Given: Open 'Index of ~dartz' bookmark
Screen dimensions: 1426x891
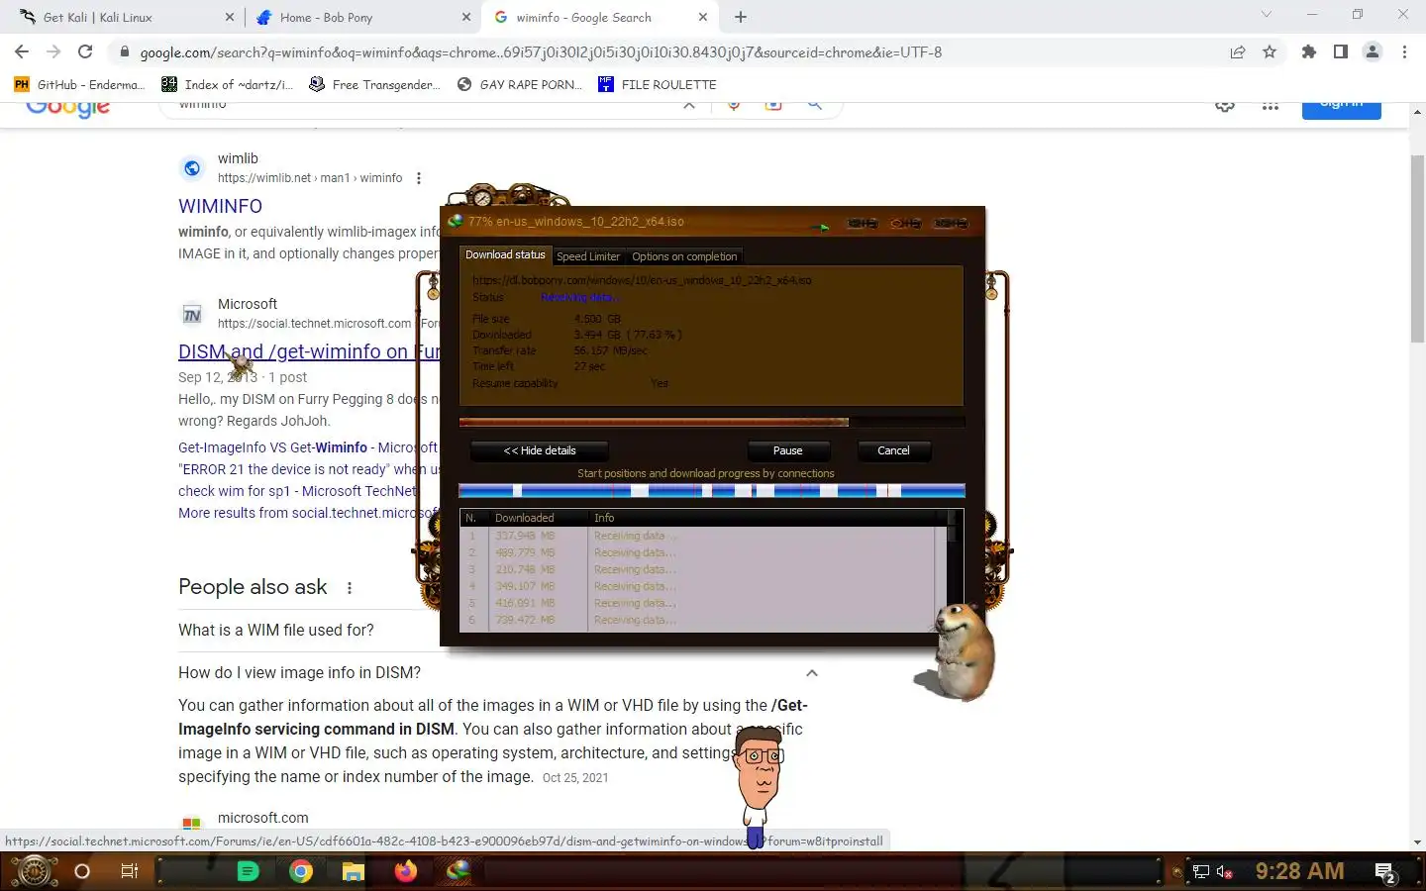Looking at the screenshot, I should (x=227, y=84).
